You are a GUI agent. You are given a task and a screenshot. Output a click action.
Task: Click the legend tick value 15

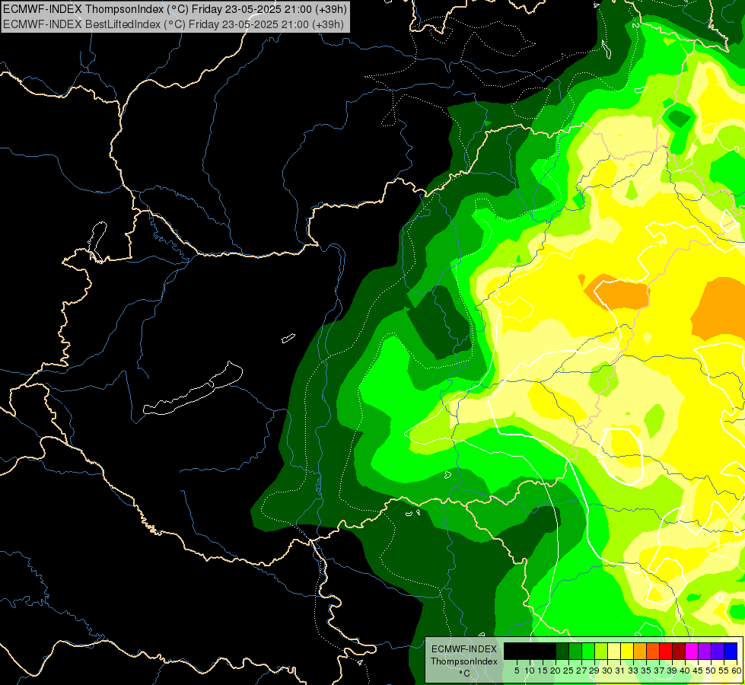pyautogui.click(x=543, y=671)
